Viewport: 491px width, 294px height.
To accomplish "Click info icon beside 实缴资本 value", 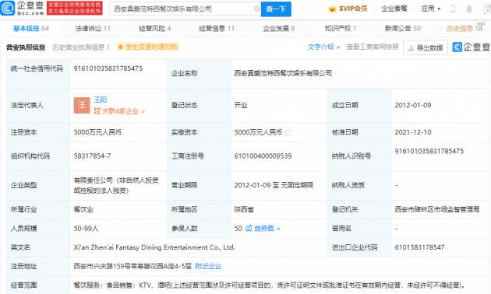I will click(288, 132).
